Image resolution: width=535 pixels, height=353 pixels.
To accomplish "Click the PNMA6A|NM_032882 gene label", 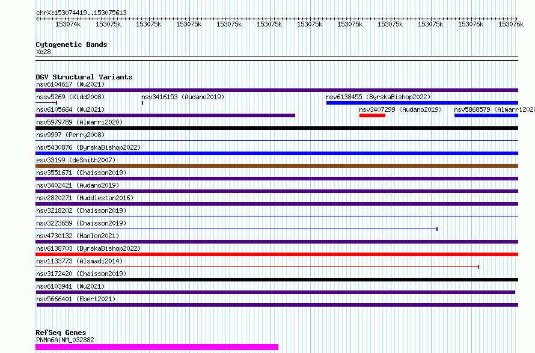I will (x=65, y=340).
